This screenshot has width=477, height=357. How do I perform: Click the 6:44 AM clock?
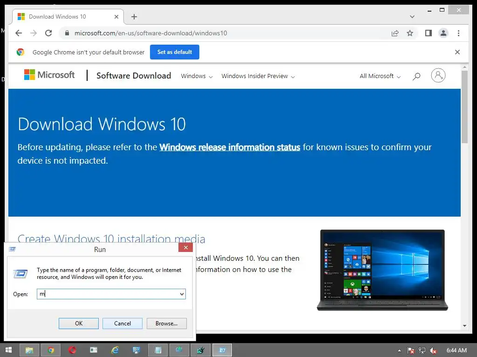pos(457,350)
